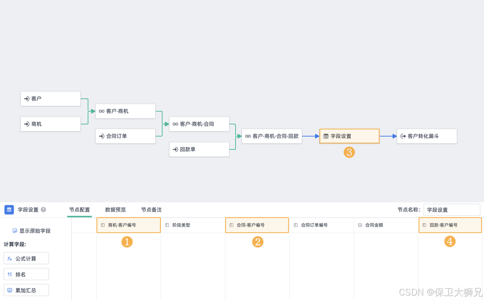This screenshot has width=484, height=300.
Task: Click the link icon on 客户-商机 node
Action: click(102, 111)
